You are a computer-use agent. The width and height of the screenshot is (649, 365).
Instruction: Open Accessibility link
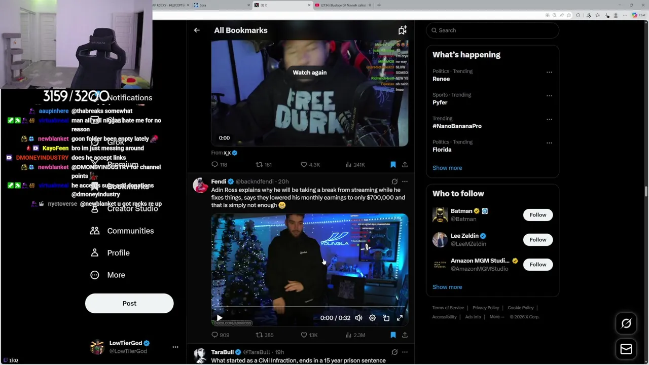(x=445, y=317)
